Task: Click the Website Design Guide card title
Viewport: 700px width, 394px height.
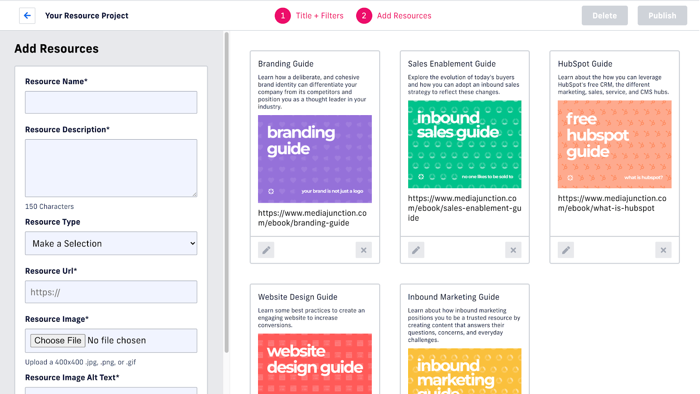Action: 297,297
